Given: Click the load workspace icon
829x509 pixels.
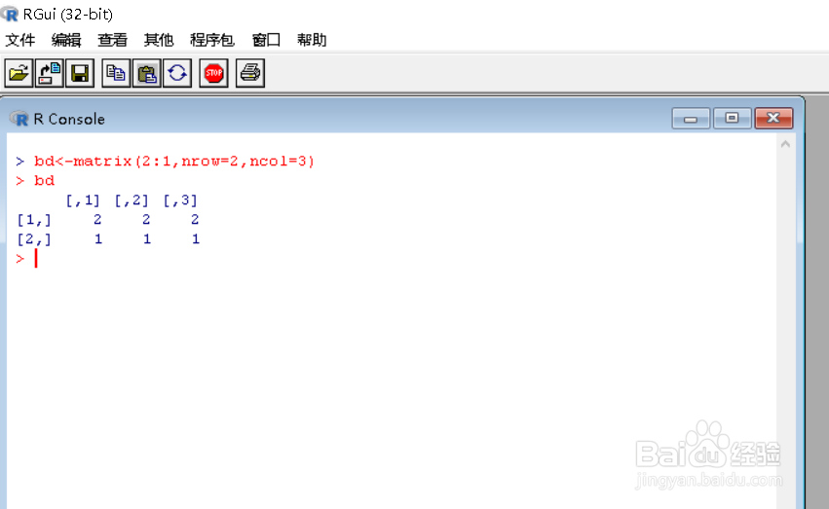Looking at the screenshot, I should (50, 73).
